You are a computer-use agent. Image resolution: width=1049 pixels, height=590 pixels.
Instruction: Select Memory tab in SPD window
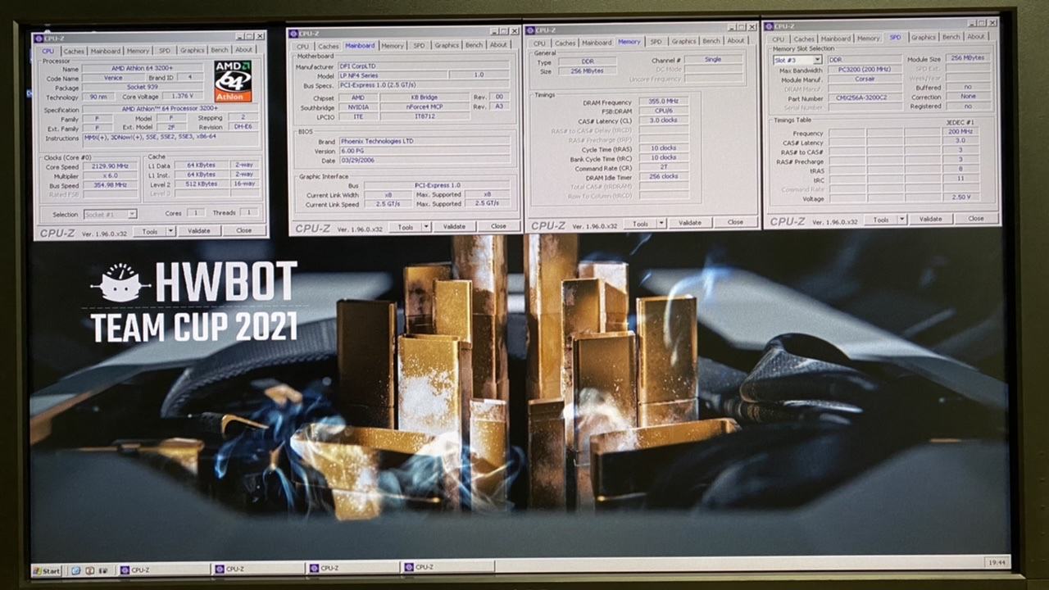(x=869, y=38)
